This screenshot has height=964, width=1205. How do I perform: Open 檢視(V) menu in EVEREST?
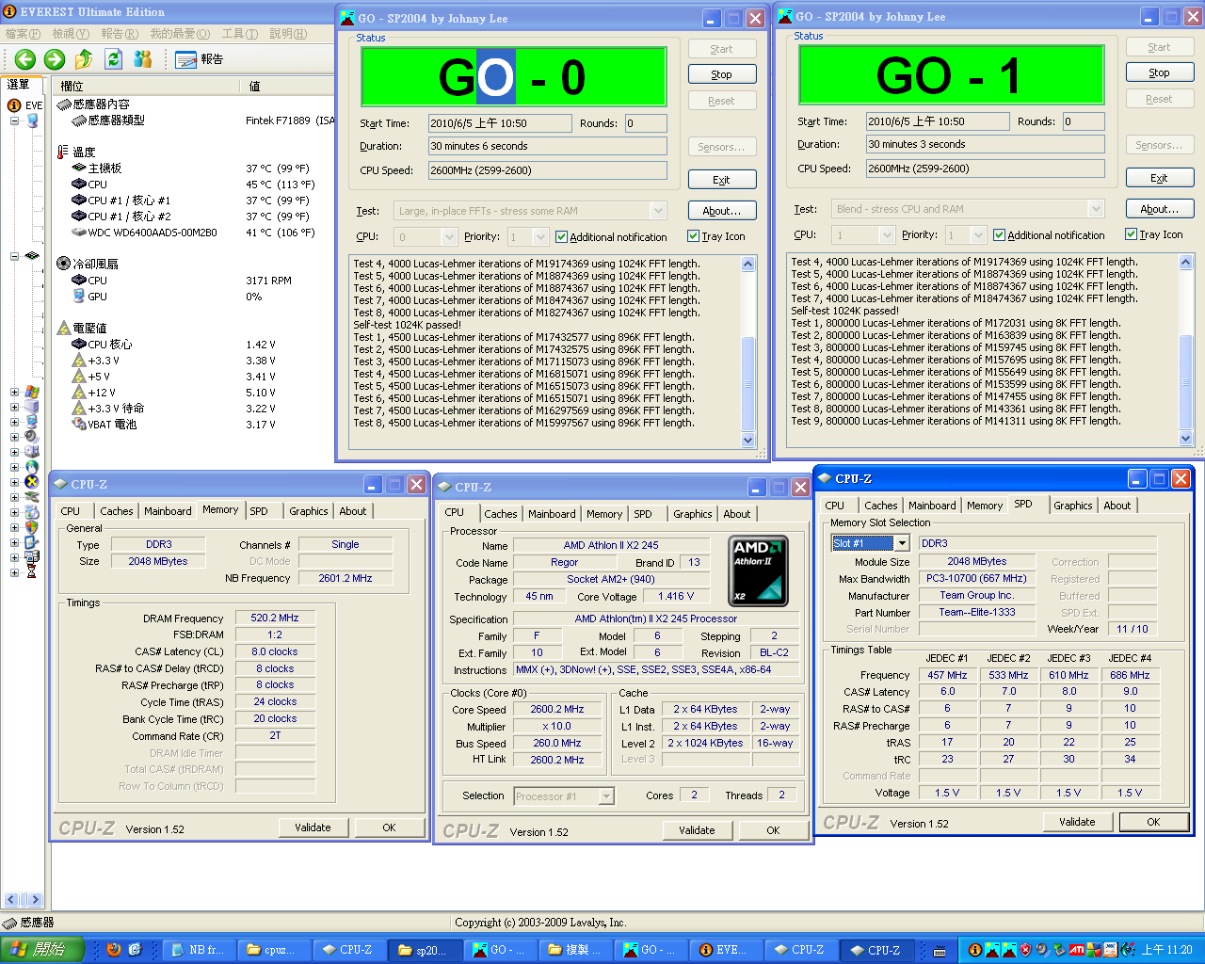(71, 34)
